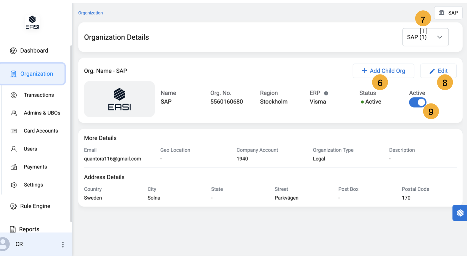Image resolution: width=467 pixels, height=259 pixels.
Task: Open the Users menu item
Action: pos(30,149)
